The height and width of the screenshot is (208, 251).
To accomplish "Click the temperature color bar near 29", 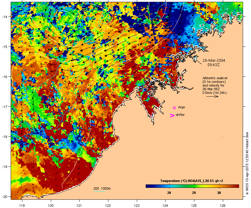I will [x=194, y=186].
